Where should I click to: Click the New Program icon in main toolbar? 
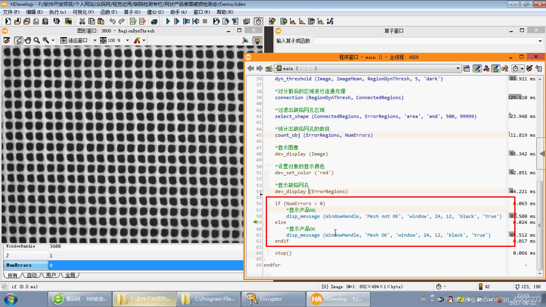8,21
